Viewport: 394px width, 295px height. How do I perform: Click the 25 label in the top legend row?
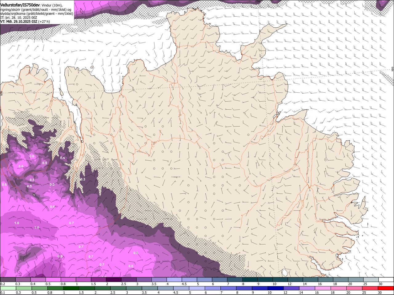click(x=365, y=284)
